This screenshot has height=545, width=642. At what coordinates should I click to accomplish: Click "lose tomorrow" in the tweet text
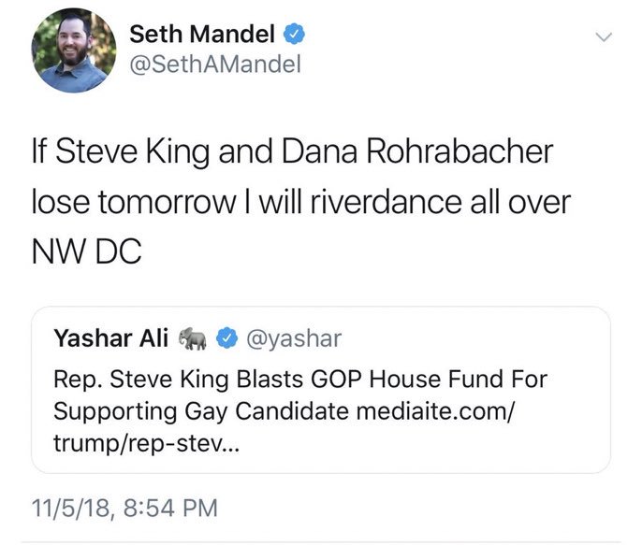coord(135,202)
